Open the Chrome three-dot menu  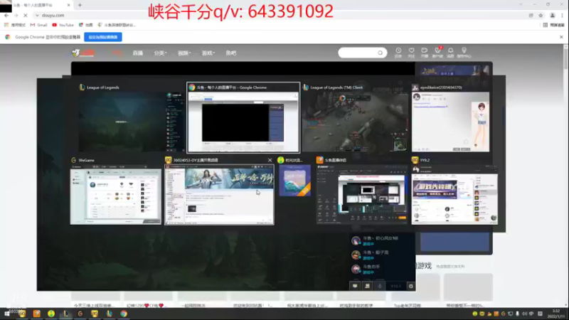coord(562,15)
